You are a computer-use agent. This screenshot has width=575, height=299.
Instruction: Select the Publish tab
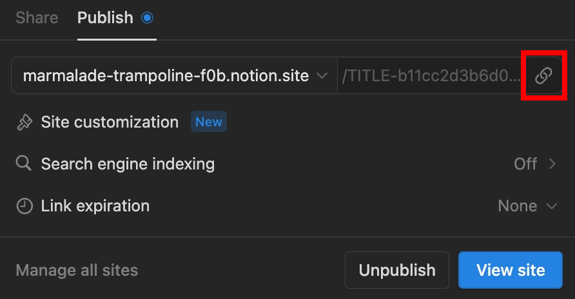(x=105, y=18)
